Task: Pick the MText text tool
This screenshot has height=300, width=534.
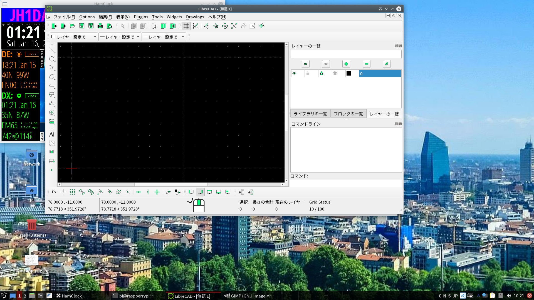Action: pyautogui.click(x=52, y=134)
